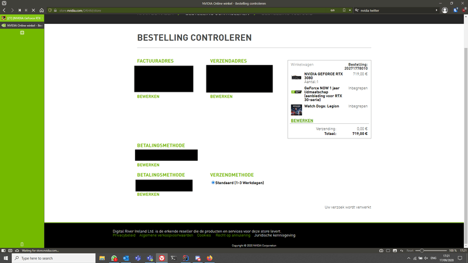Open Outlook from the taskbar
The image size is (468, 263).
coord(126,258)
